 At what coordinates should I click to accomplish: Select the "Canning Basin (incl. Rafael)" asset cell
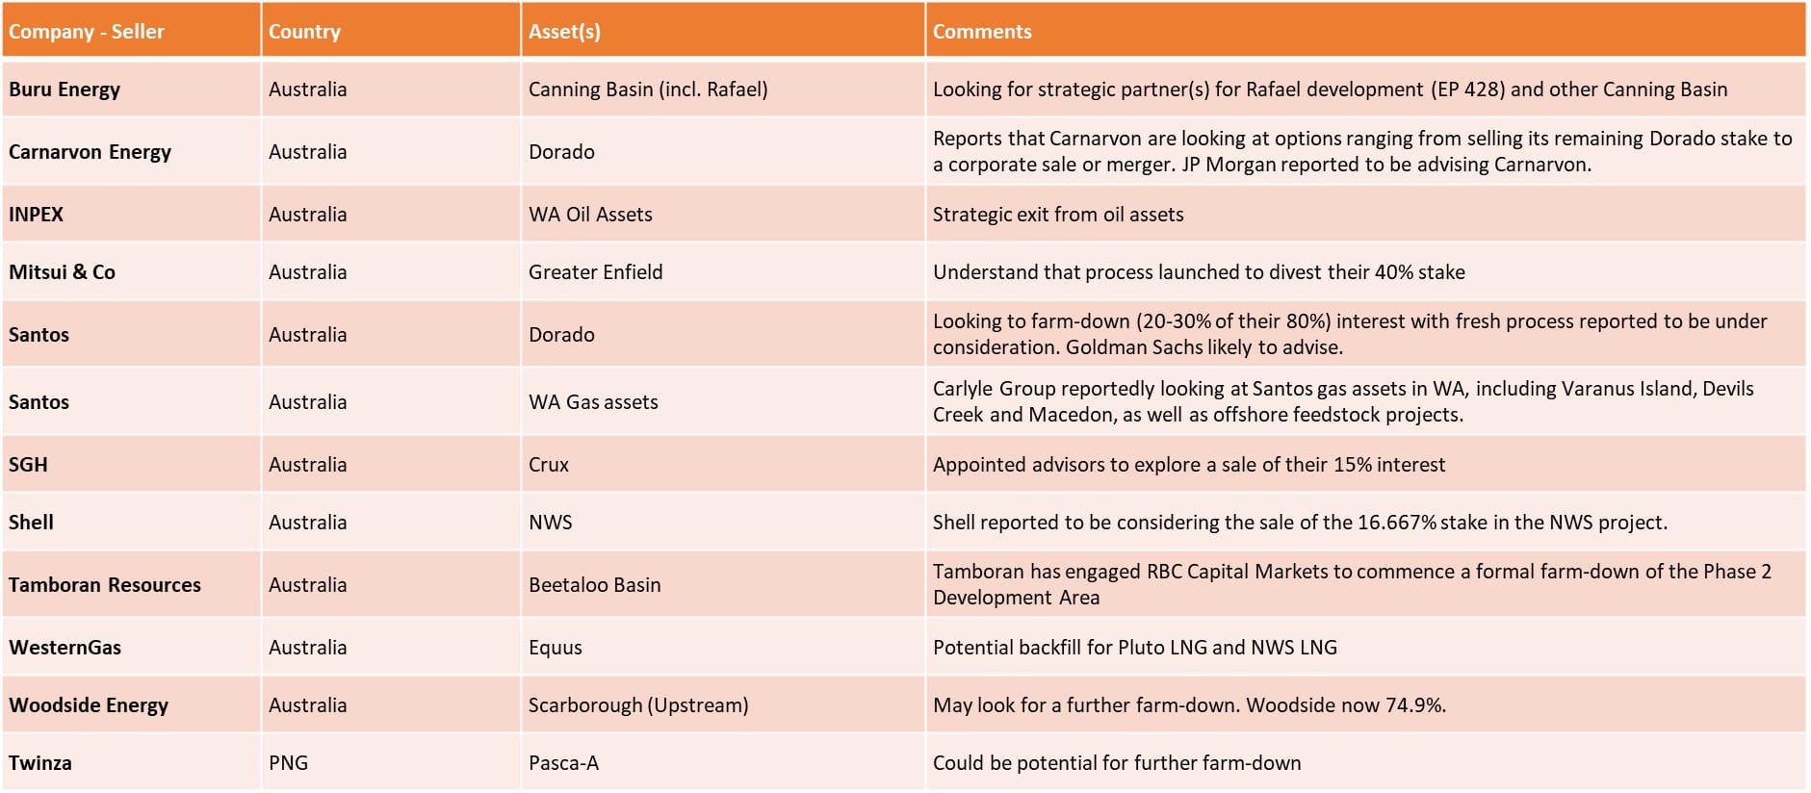(648, 90)
